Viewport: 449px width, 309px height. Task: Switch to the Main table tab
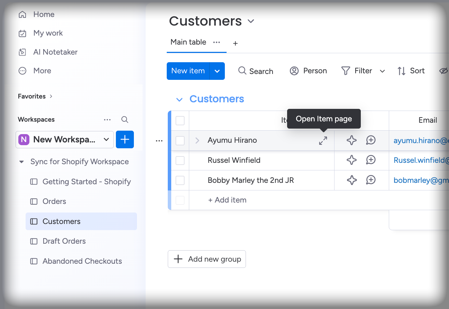188,42
